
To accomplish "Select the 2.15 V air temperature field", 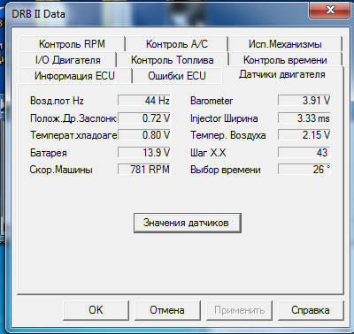I will (x=304, y=135).
